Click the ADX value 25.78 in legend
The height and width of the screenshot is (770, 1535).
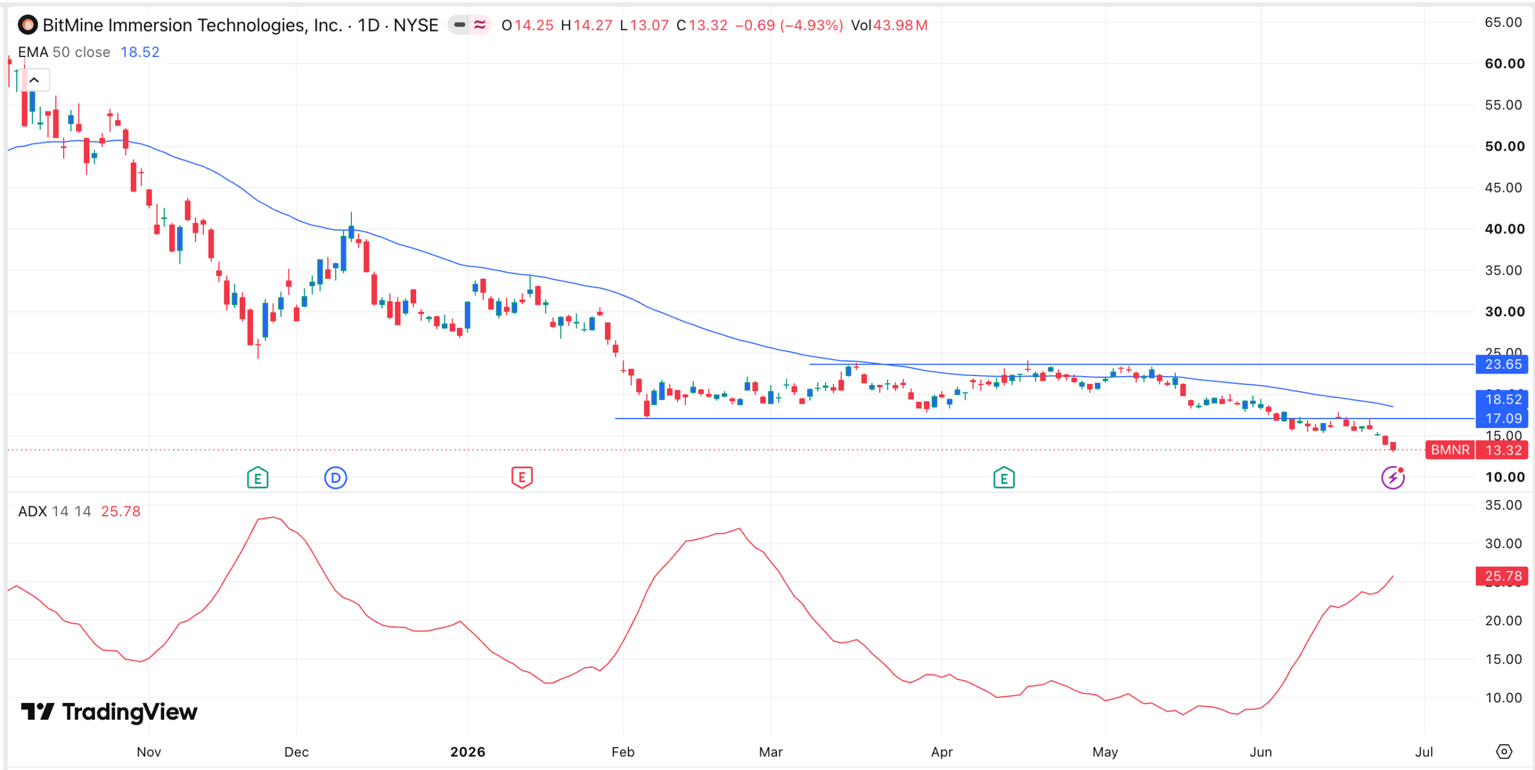[121, 512]
